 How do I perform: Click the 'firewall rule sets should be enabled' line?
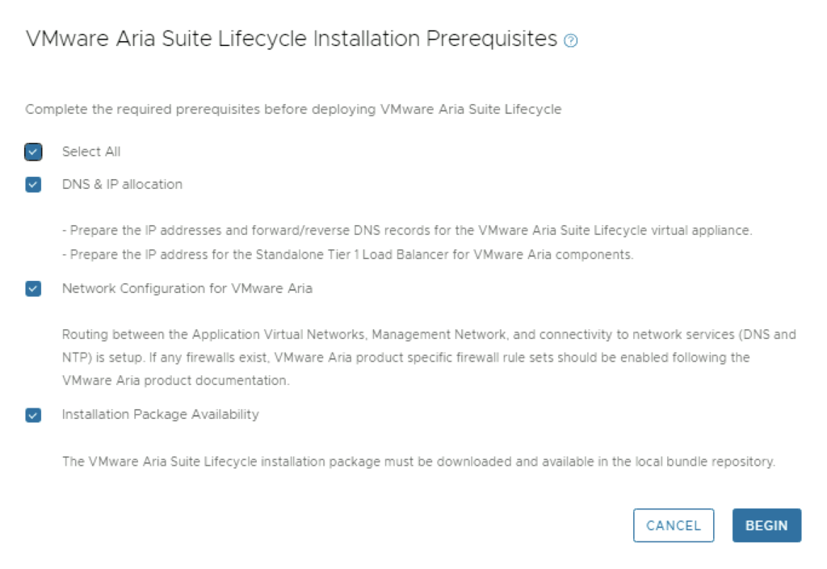pos(406,358)
